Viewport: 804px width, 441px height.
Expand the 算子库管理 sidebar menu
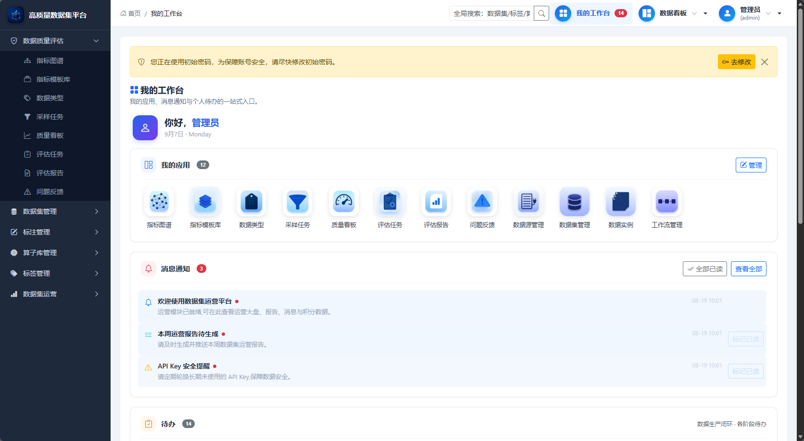coord(55,253)
